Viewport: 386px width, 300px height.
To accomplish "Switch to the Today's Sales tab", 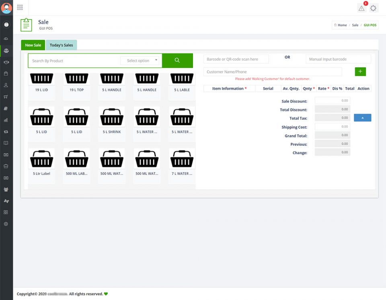I will coord(61,45).
